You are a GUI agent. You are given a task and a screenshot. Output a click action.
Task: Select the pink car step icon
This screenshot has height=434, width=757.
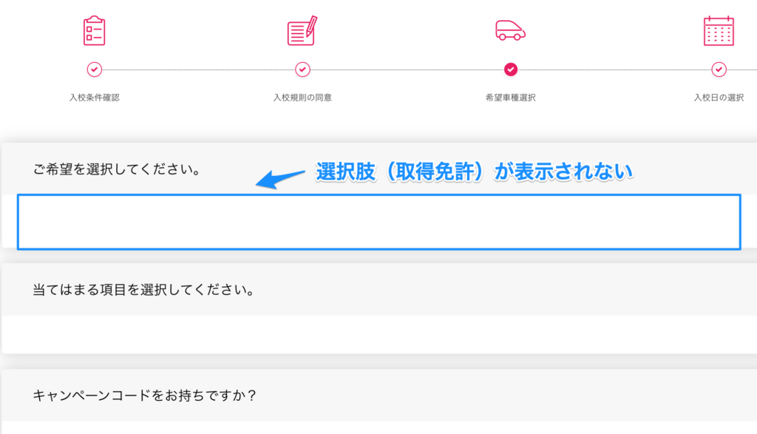510,30
